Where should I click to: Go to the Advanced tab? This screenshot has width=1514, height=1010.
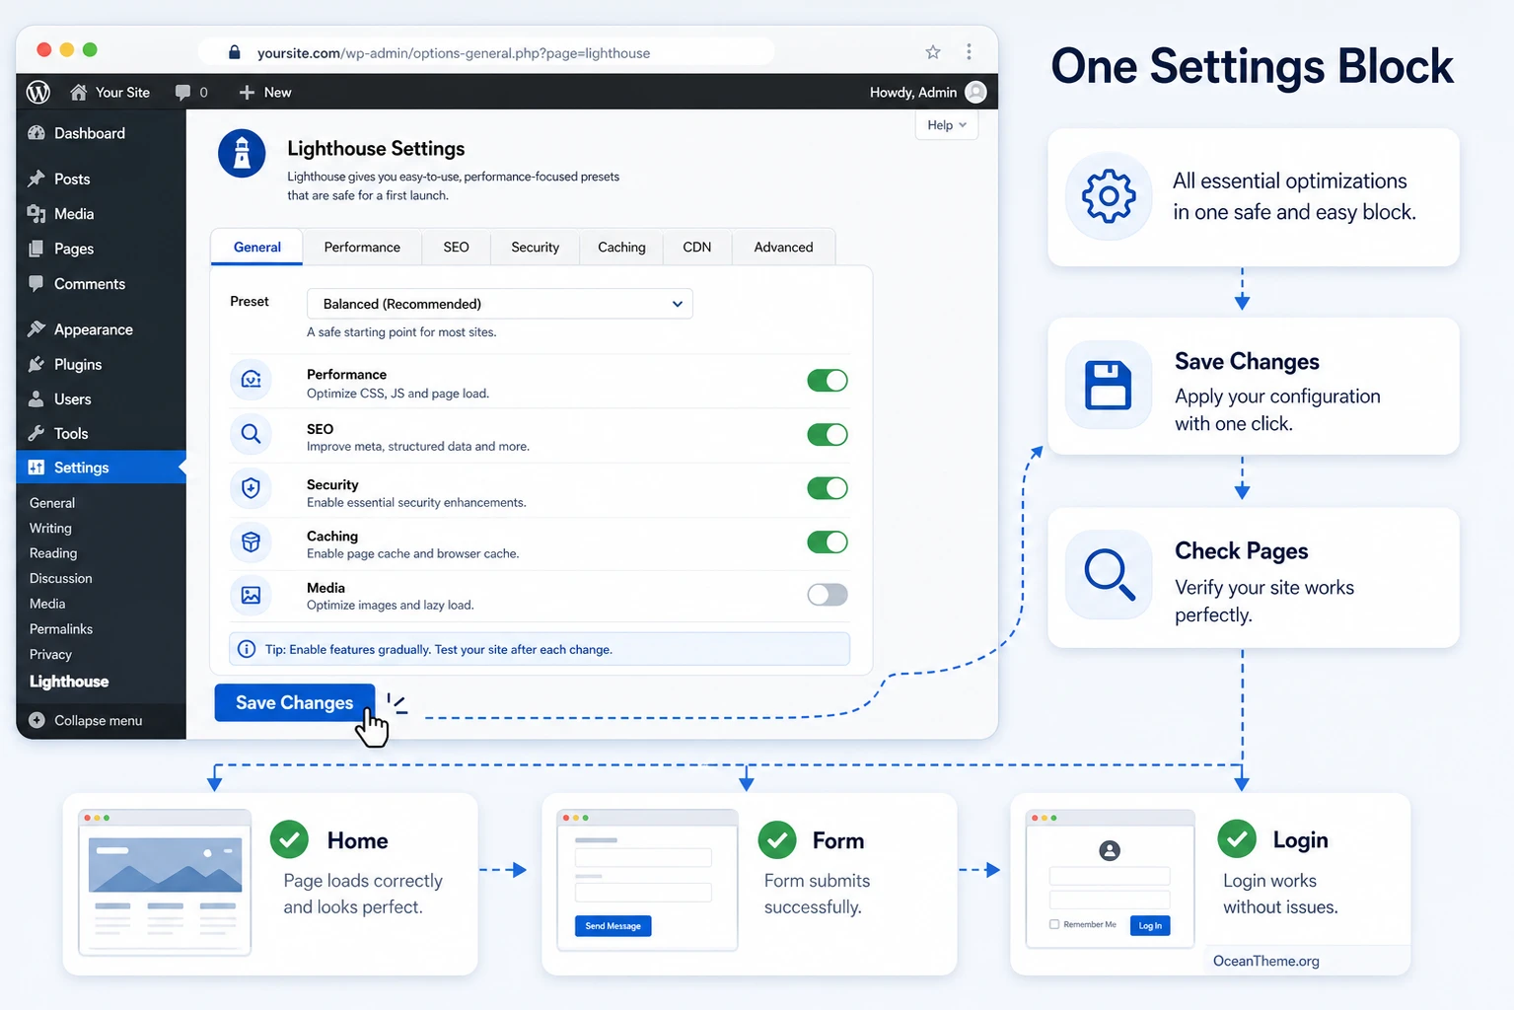[783, 247]
